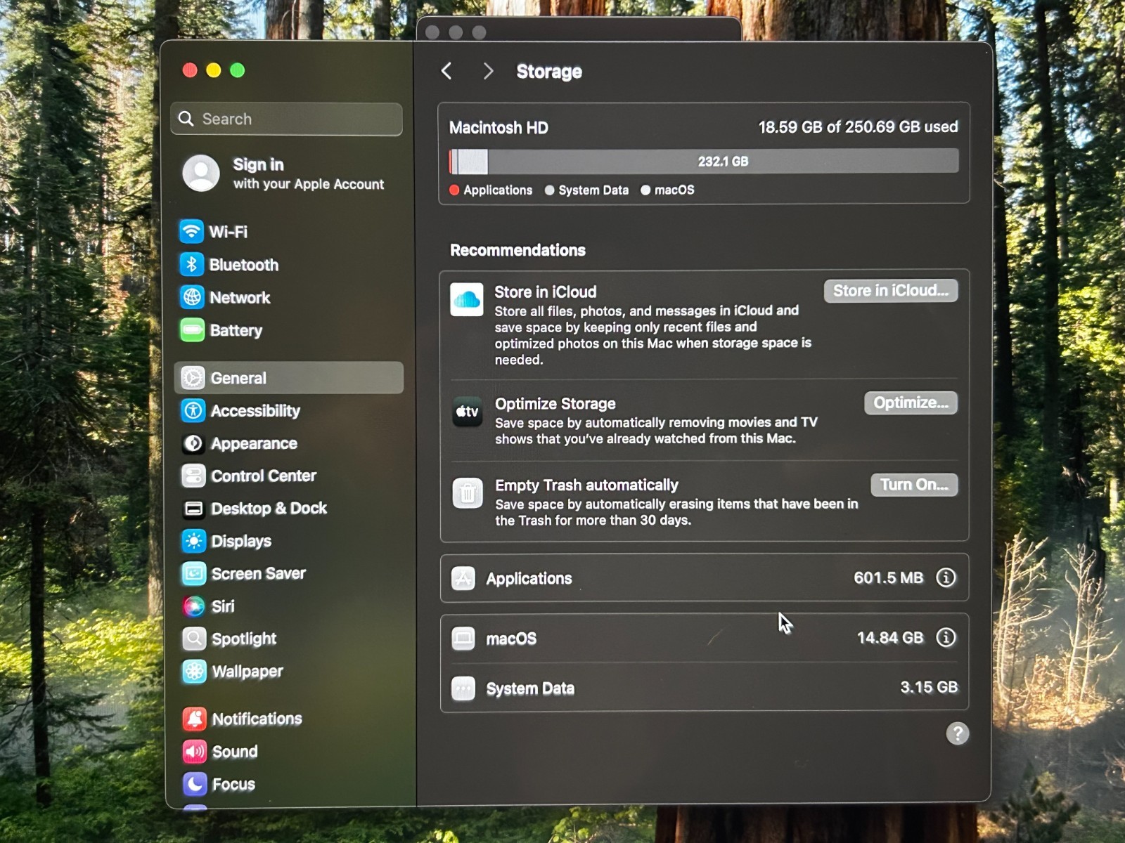
Task: Click the Wi-Fi icon in sidebar
Action: 191,231
